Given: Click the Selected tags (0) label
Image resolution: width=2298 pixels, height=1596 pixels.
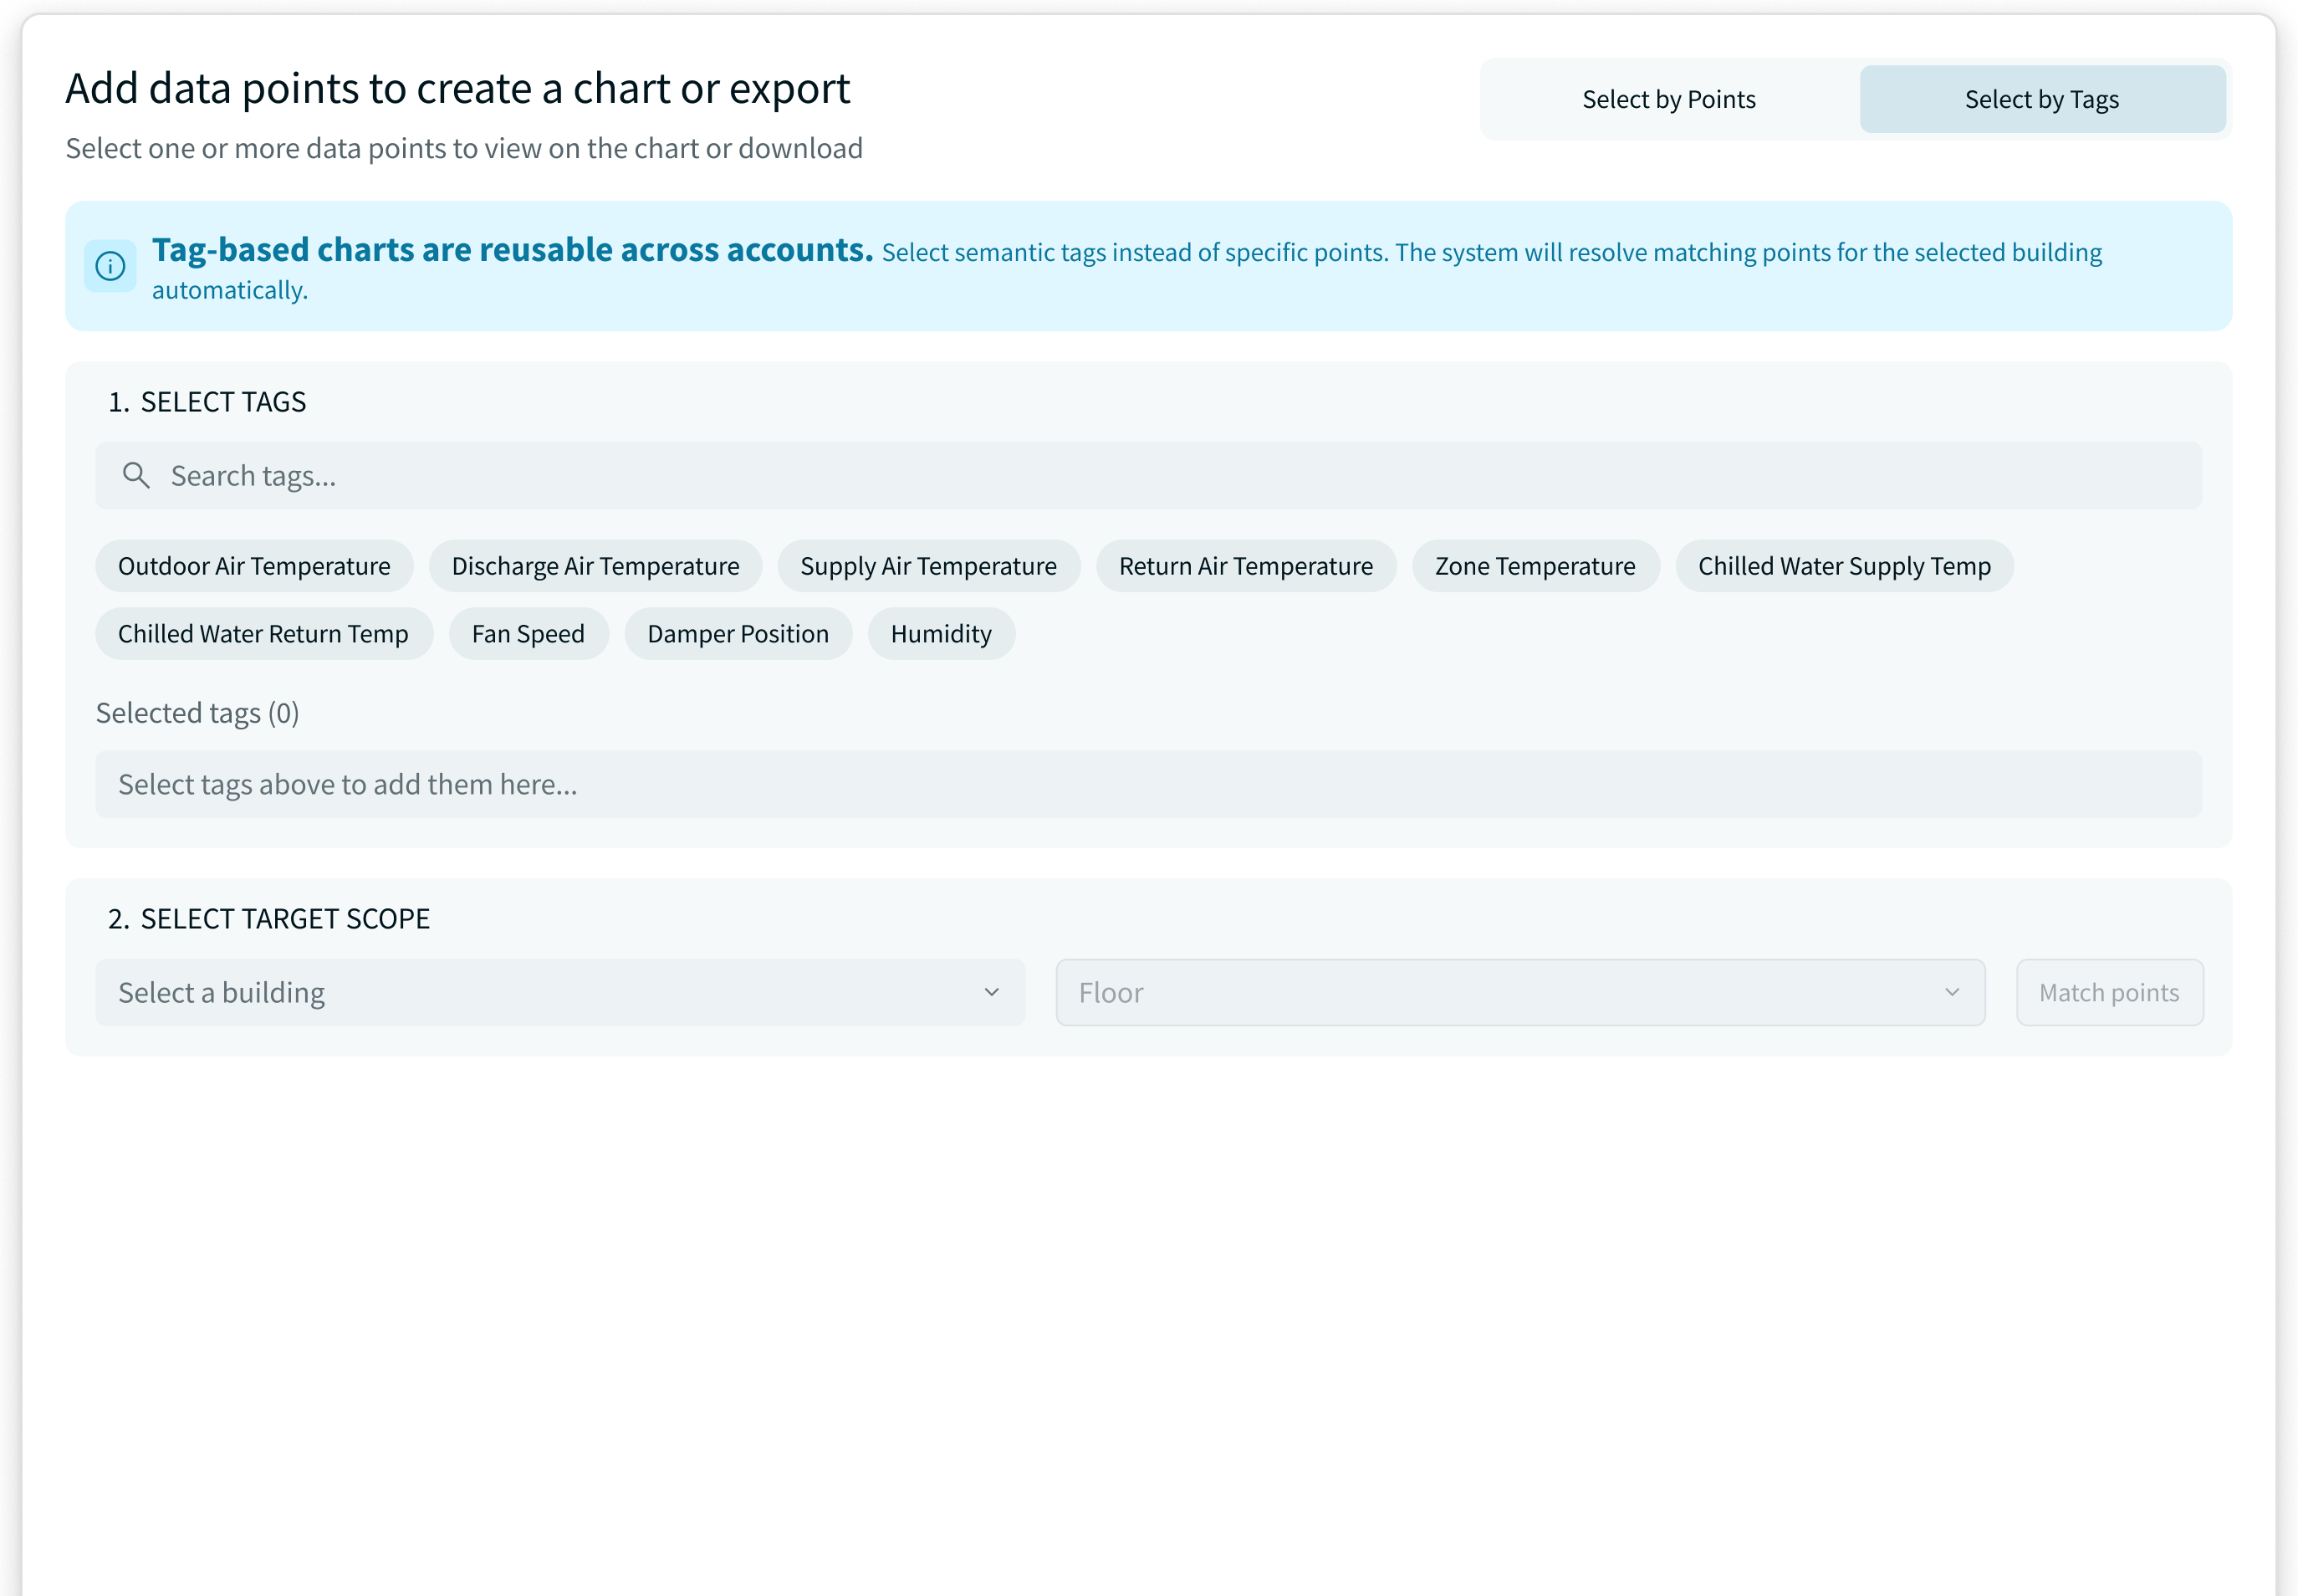Looking at the screenshot, I should click(x=197, y=713).
